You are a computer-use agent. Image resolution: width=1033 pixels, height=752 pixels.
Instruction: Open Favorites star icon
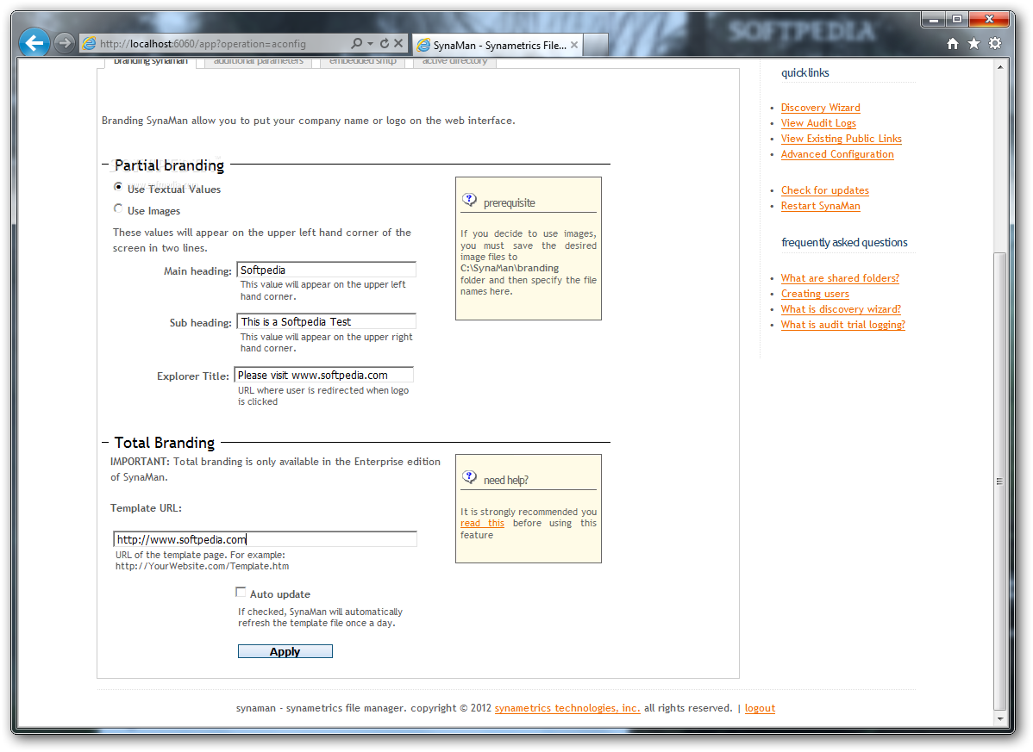tap(974, 43)
